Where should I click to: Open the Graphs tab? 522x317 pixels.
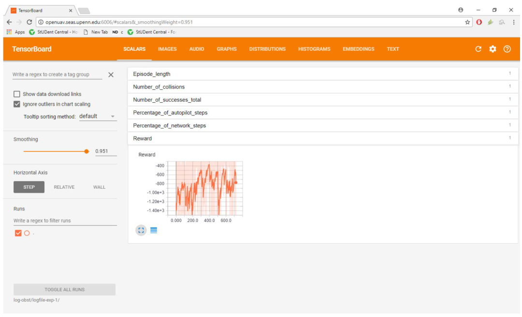[227, 49]
